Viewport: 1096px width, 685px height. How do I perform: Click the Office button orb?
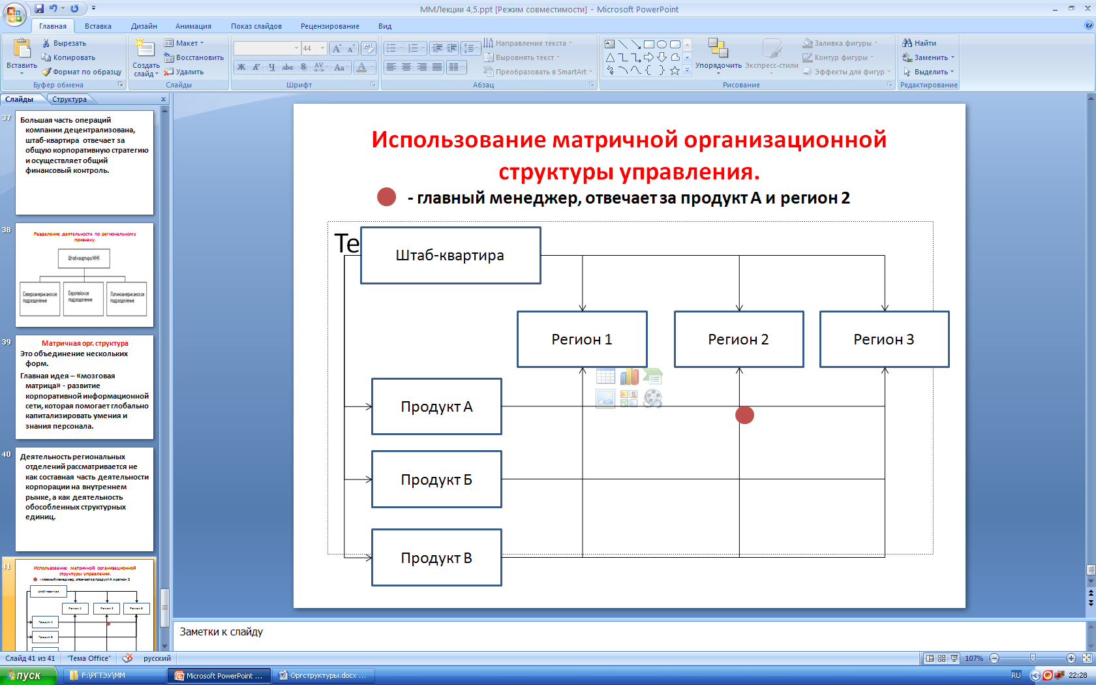[x=14, y=13]
